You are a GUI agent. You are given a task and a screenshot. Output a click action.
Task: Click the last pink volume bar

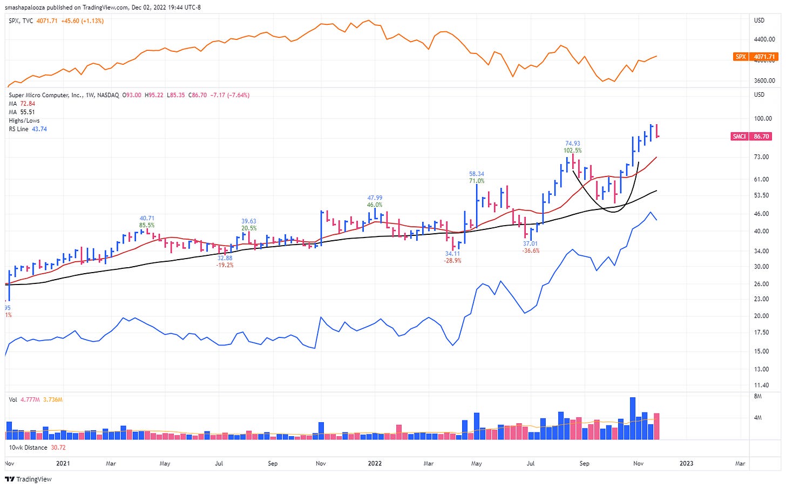click(656, 426)
